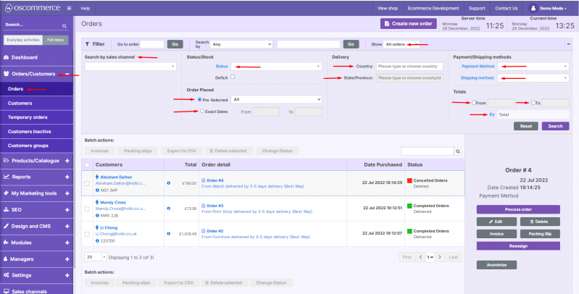Screen dimensions: 579x294
Task: Click the customer icon beside Mandy Cross
Action: coord(96,202)
